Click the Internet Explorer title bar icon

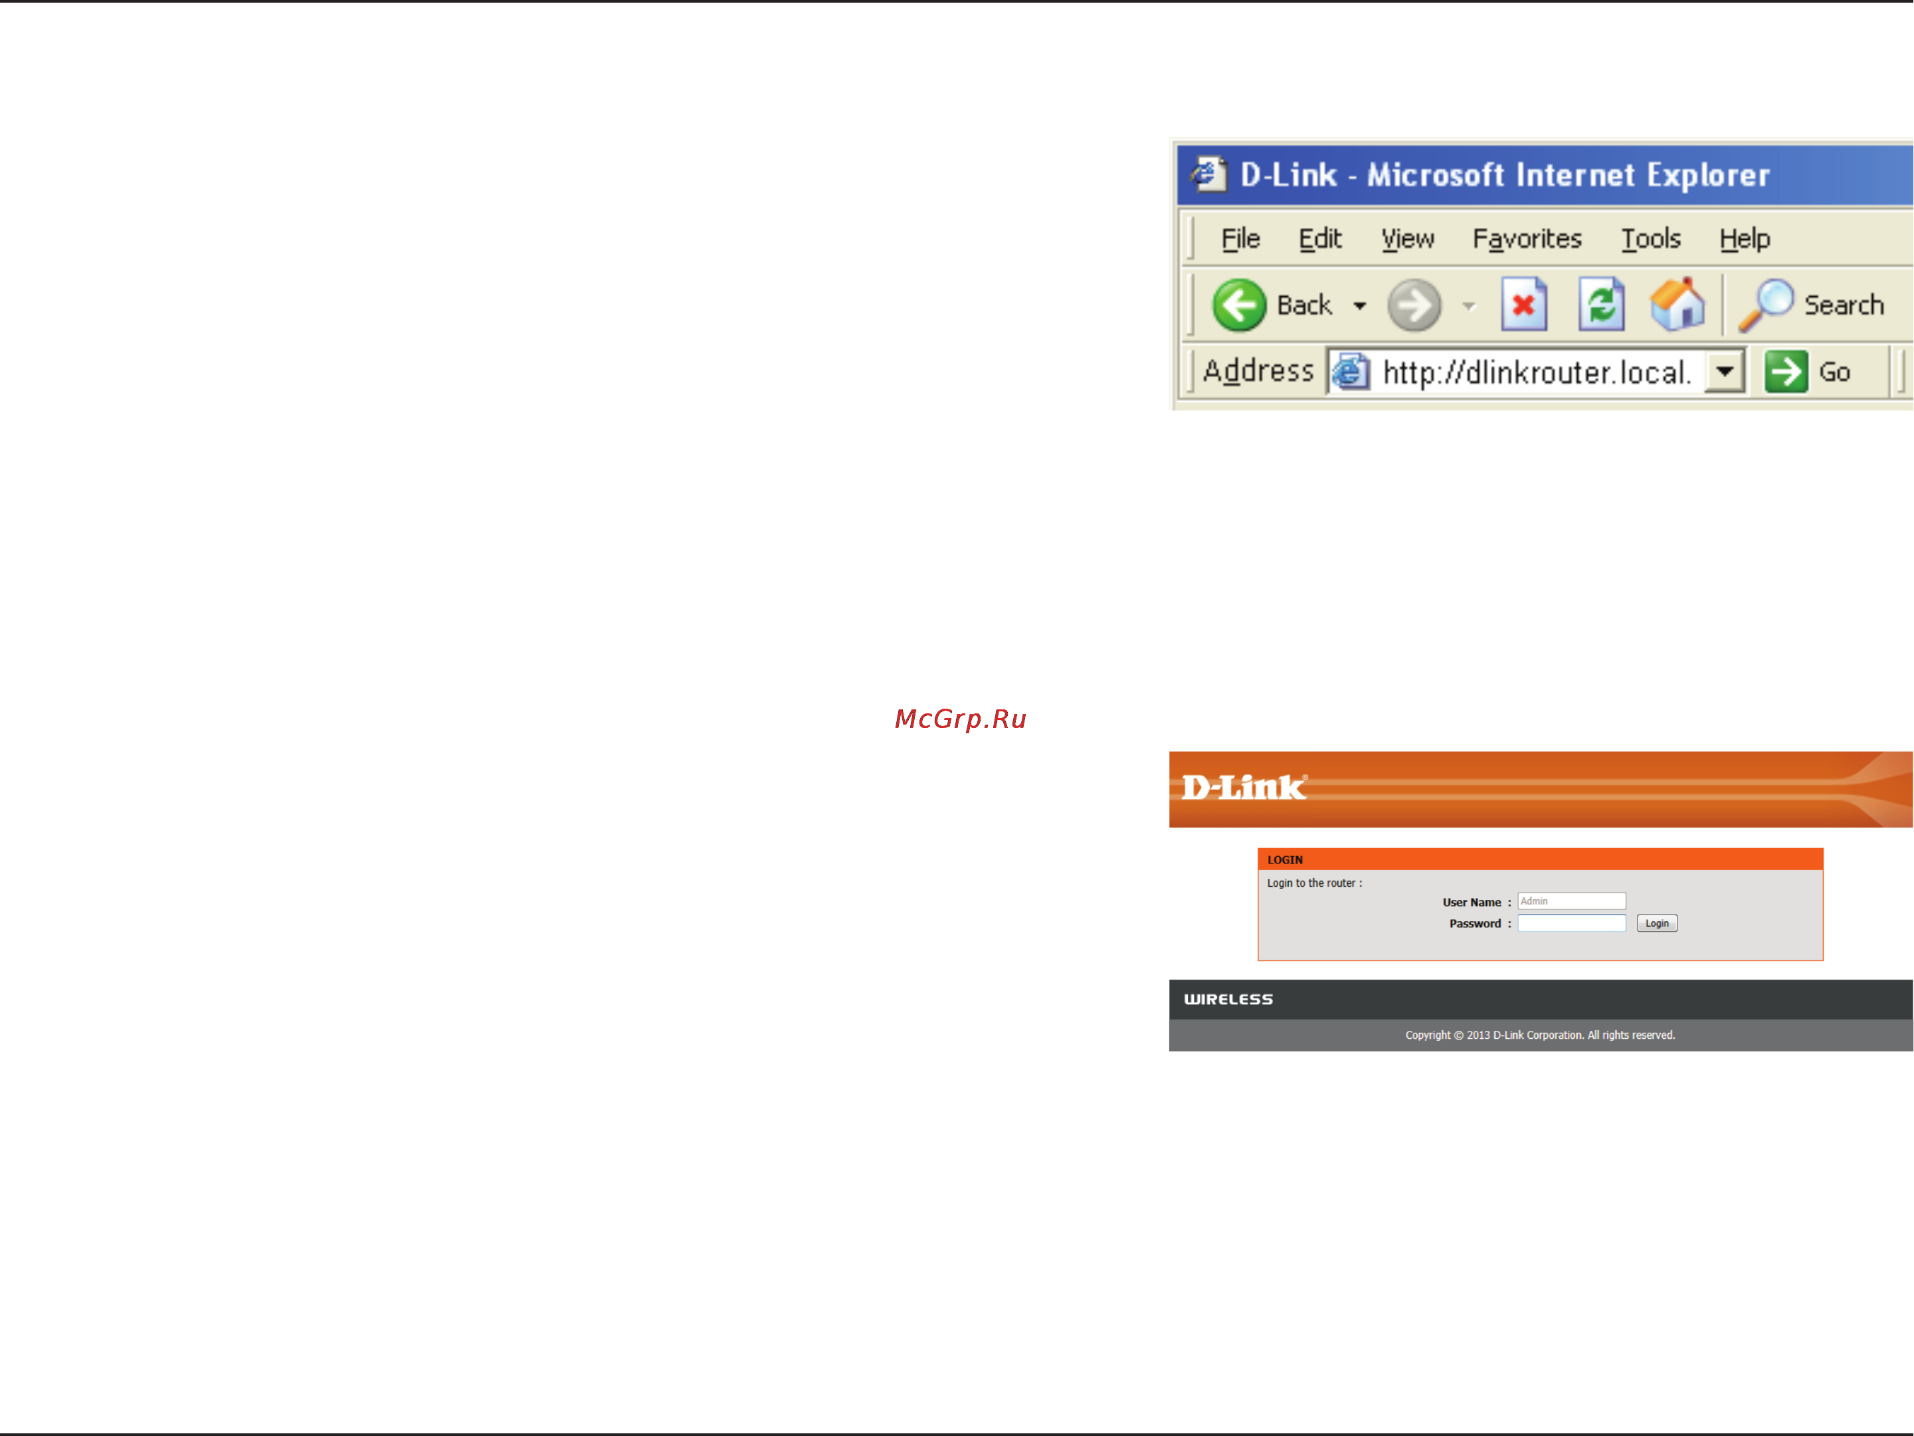[x=1208, y=175]
